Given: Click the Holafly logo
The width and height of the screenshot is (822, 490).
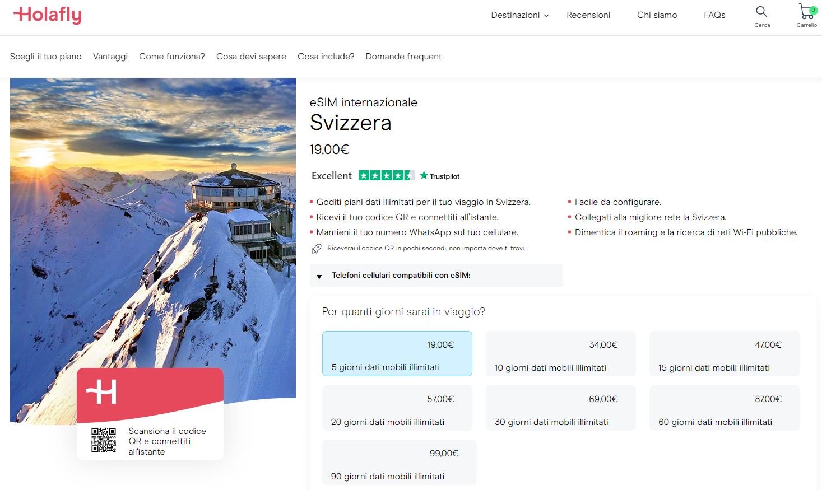Looking at the screenshot, I should 48,15.
